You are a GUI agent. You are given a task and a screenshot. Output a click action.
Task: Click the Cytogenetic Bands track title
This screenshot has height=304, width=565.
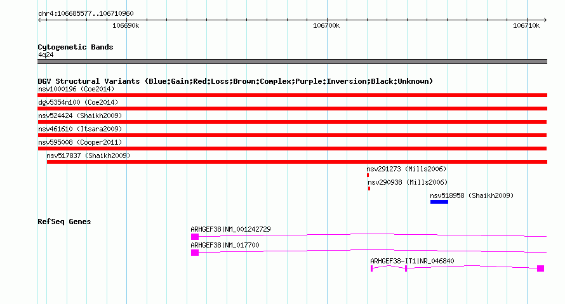[76, 47]
